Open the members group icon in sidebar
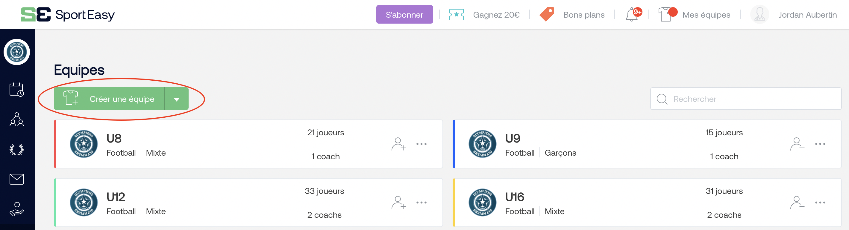Image resolution: width=849 pixels, height=230 pixels. (x=16, y=119)
